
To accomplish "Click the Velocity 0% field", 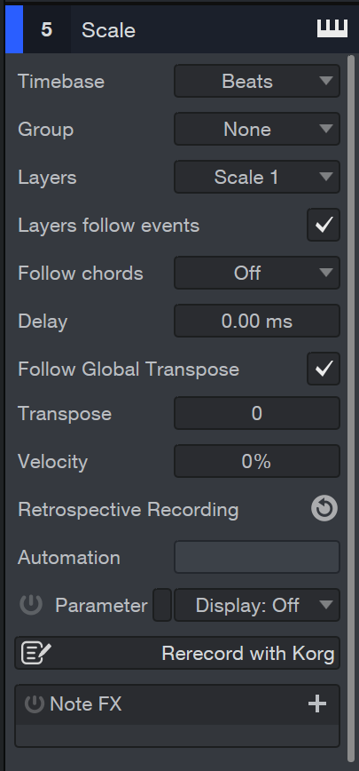I will point(257,461).
